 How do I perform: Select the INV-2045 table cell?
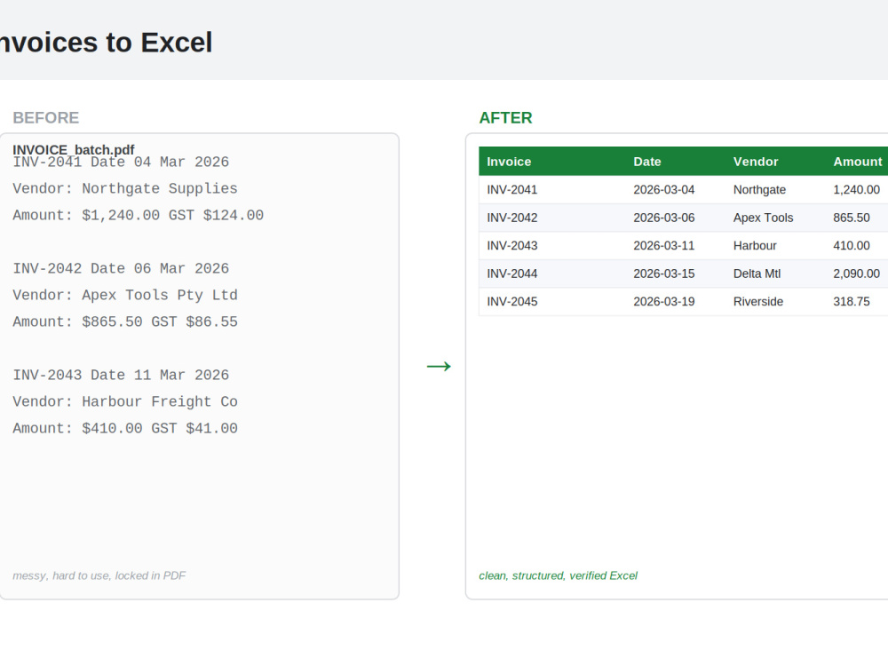click(552, 301)
